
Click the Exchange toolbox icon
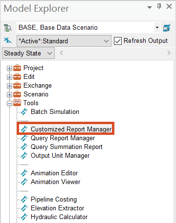tap(17, 85)
